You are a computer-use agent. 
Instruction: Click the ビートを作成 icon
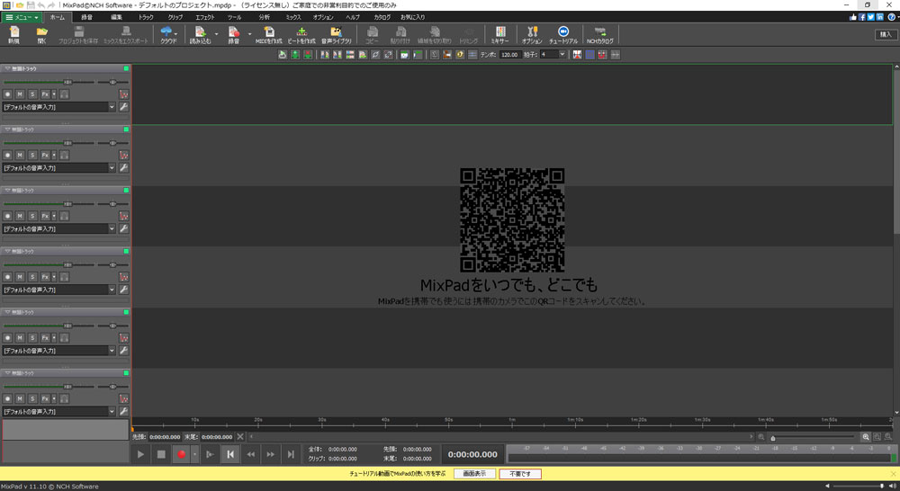(x=301, y=34)
